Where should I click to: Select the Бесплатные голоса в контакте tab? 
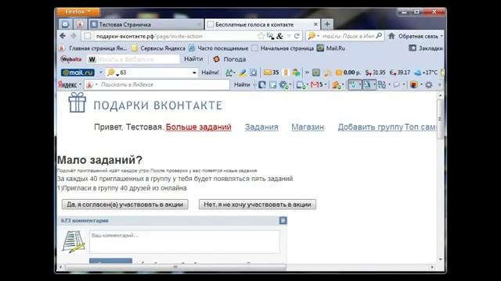pos(262,24)
